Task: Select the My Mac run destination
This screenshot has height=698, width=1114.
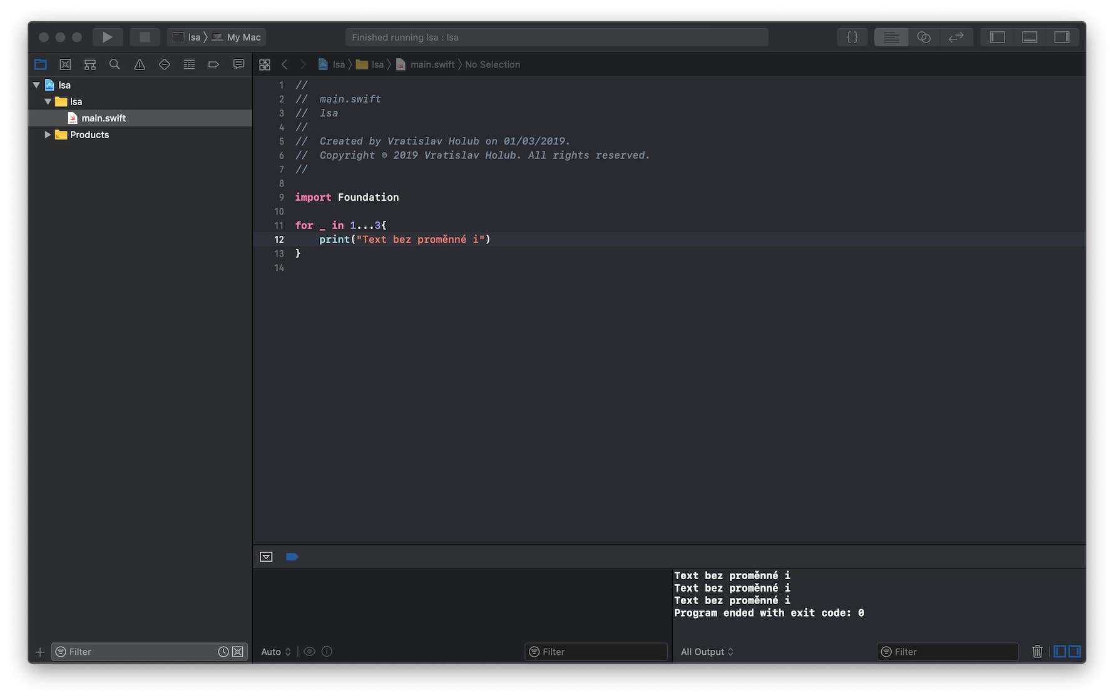Action: (243, 38)
